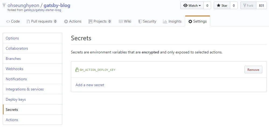Click the fork count 831
Screen dimensions: 269x127
261,5
